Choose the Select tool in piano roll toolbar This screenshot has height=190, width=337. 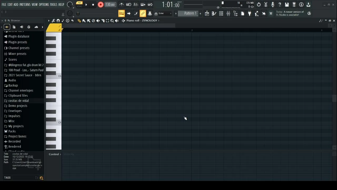click(107, 21)
